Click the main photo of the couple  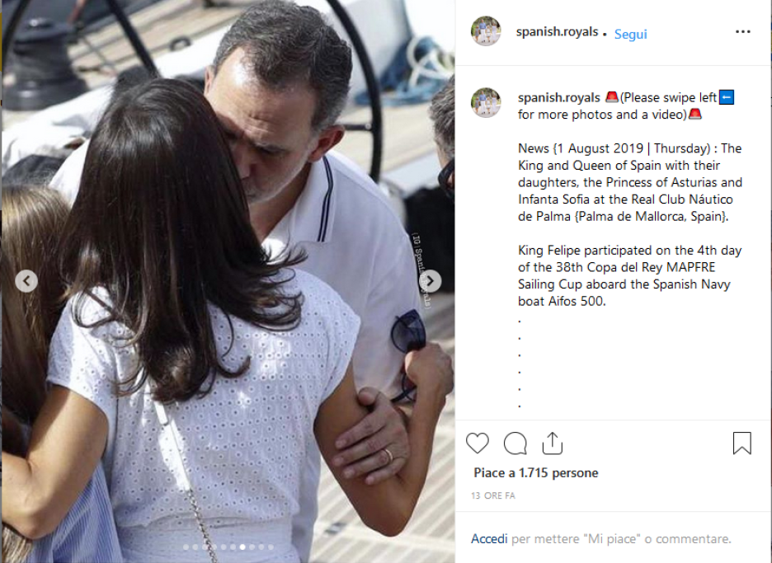(228, 282)
